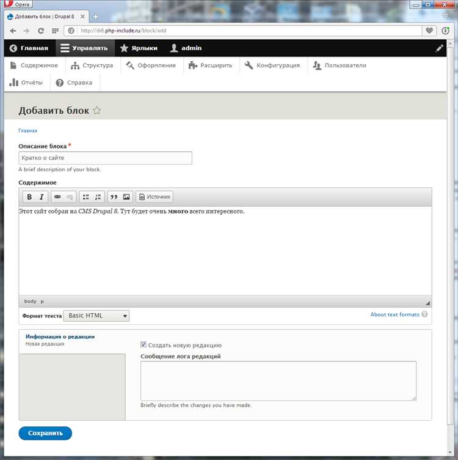Screen dimensions: 458x460
Task: Click the unlink icon in editor toolbar
Action: click(x=70, y=197)
